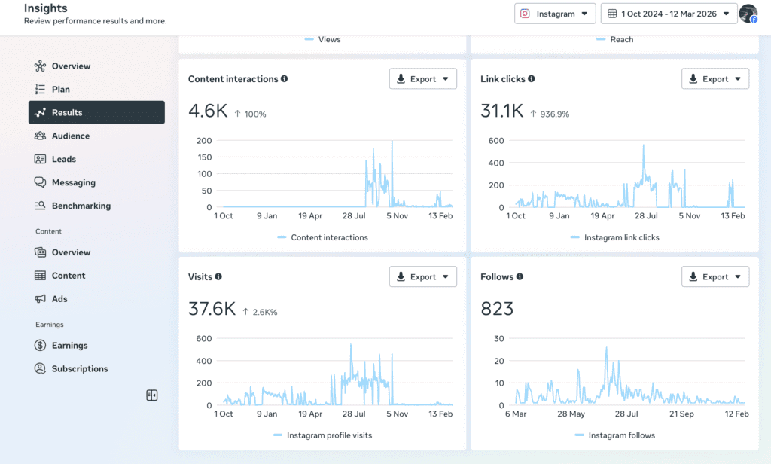Expand Export dropdown for Content interactions
The width and height of the screenshot is (771, 464).
click(x=423, y=79)
